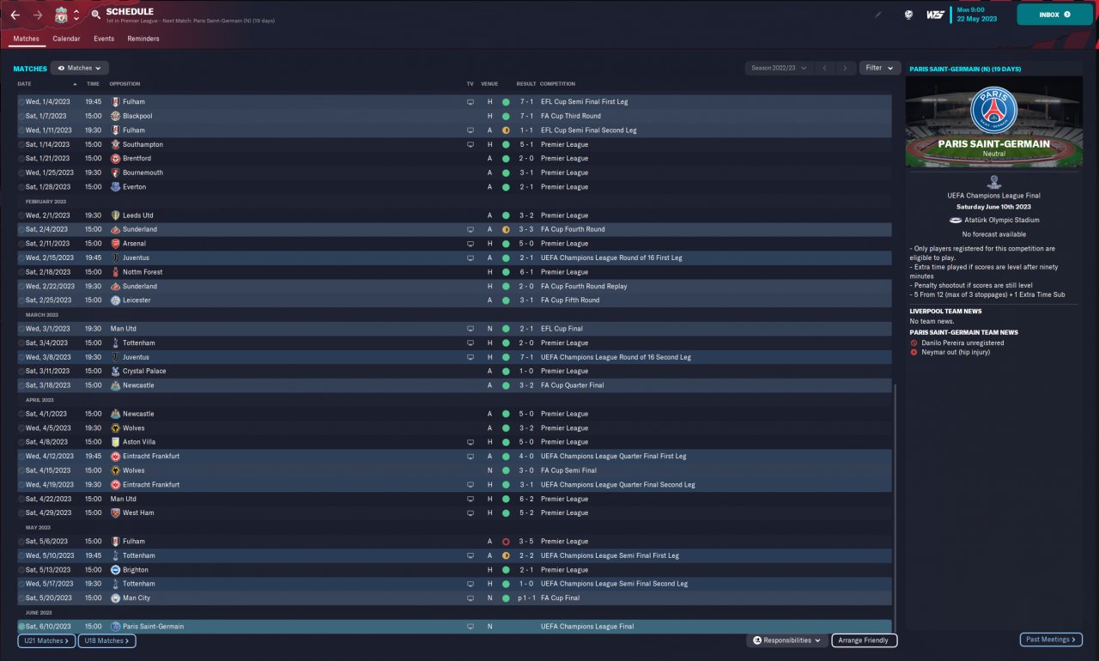
Task: Click the Inbox continue button
Action: (1054, 15)
